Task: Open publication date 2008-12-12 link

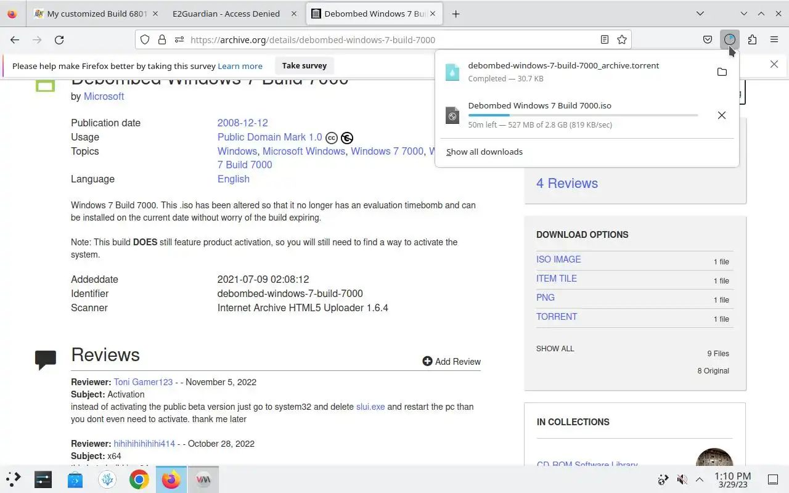Action: pyautogui.click(x=242, y=123)
